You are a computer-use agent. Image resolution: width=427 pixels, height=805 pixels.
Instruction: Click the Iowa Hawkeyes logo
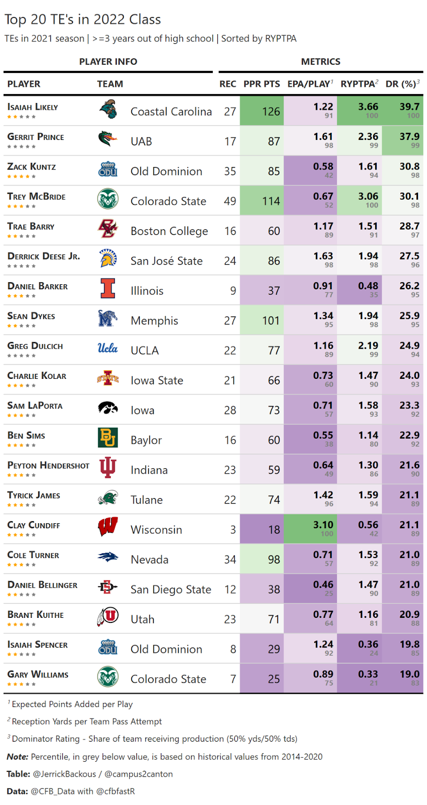coord(108,408)
